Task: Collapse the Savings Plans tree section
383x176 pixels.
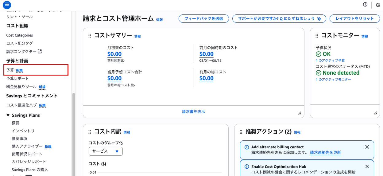Action: pos(8,115)
